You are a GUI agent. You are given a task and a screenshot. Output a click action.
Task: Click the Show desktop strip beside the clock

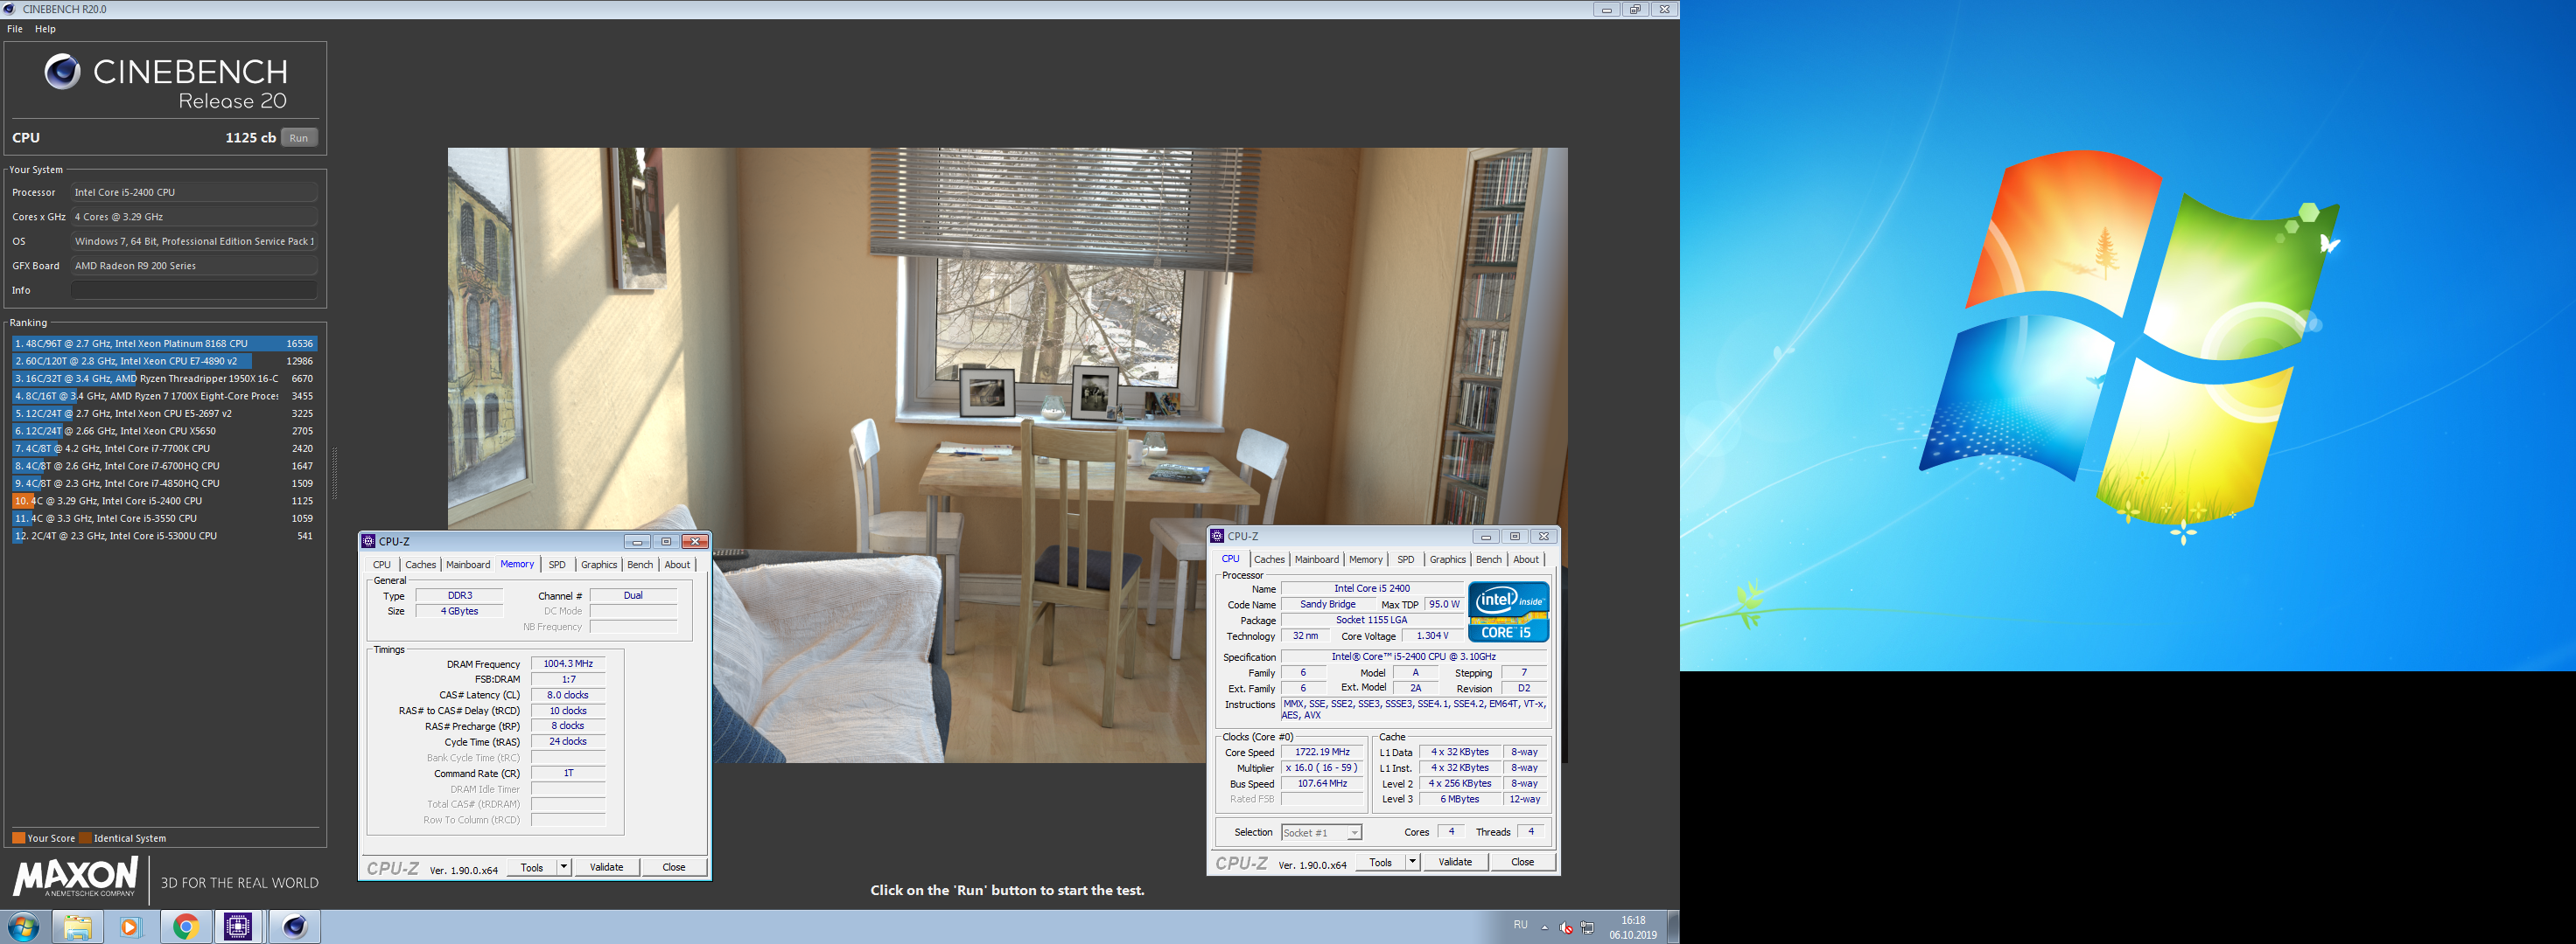point(1673,927)
